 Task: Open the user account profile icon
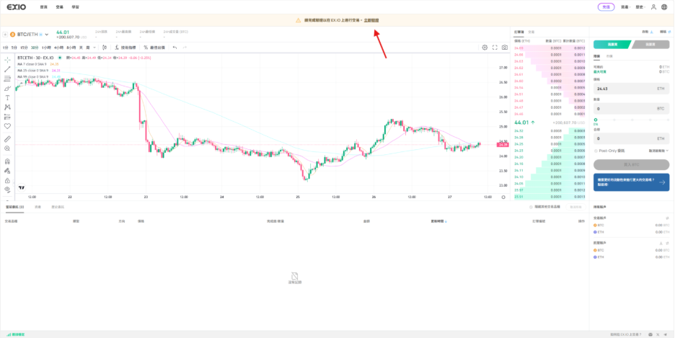point(653,7)
